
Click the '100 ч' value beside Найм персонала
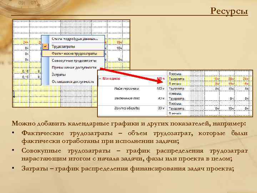coord(160,89)
